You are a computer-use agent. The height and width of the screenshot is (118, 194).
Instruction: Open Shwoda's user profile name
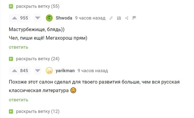64,18
